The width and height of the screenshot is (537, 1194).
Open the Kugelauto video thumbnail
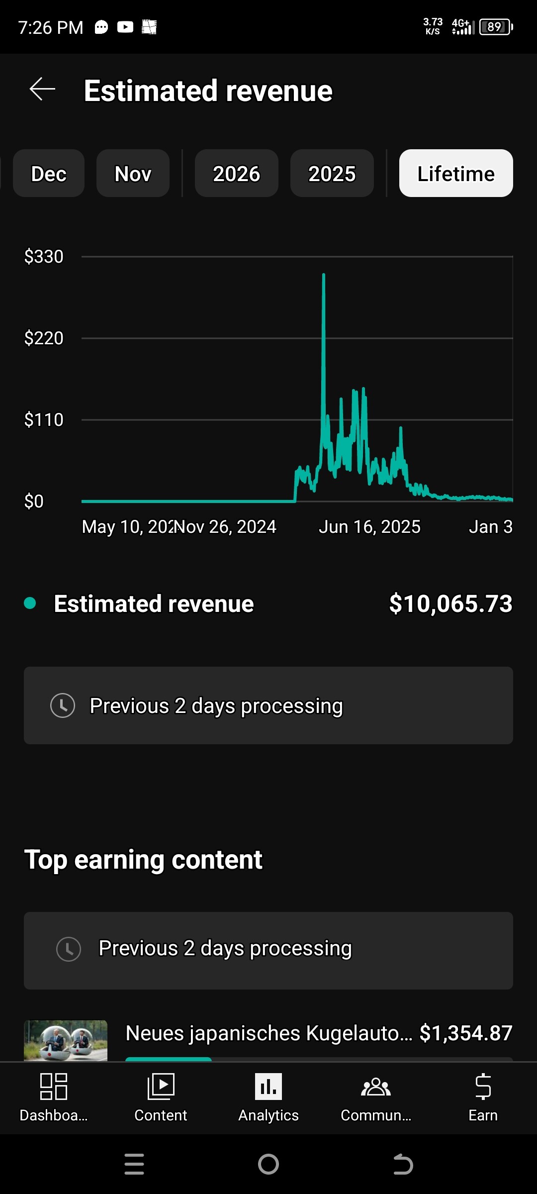66,1040
